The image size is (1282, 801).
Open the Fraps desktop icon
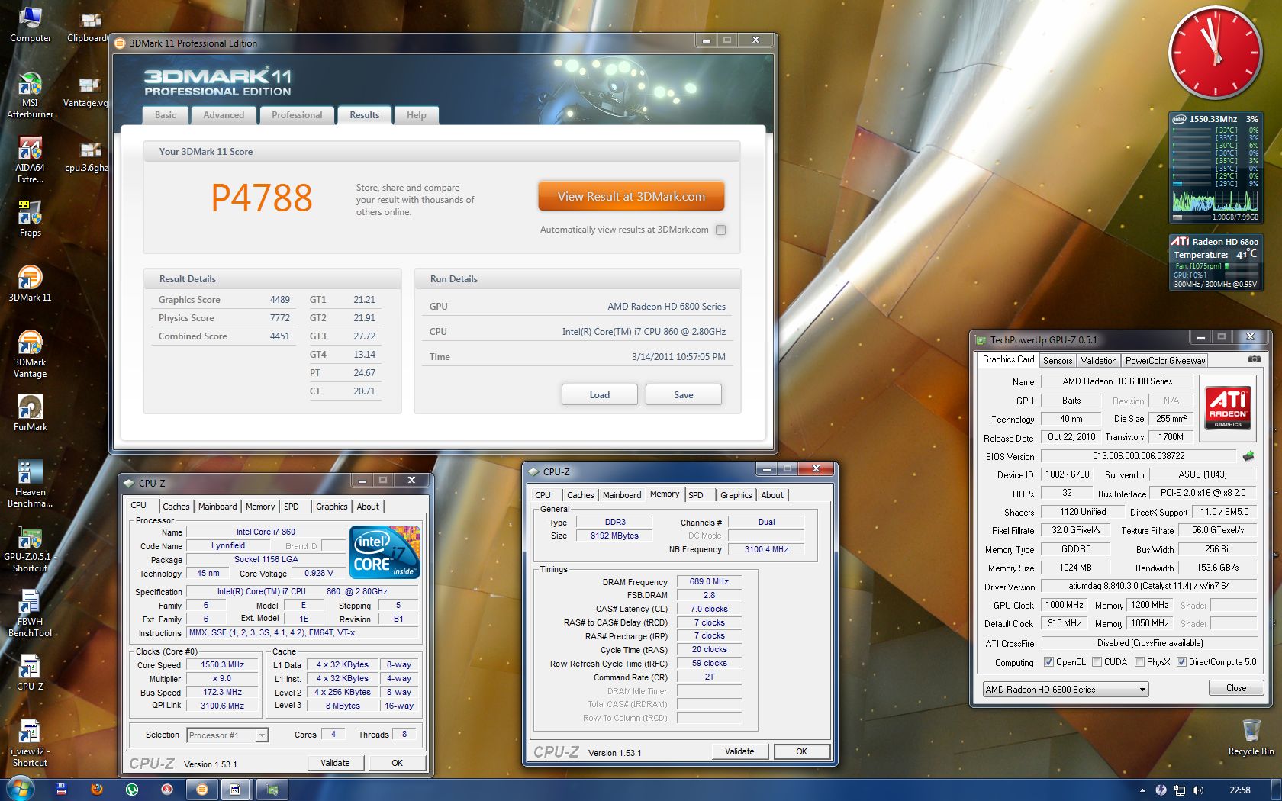[30, 218]
